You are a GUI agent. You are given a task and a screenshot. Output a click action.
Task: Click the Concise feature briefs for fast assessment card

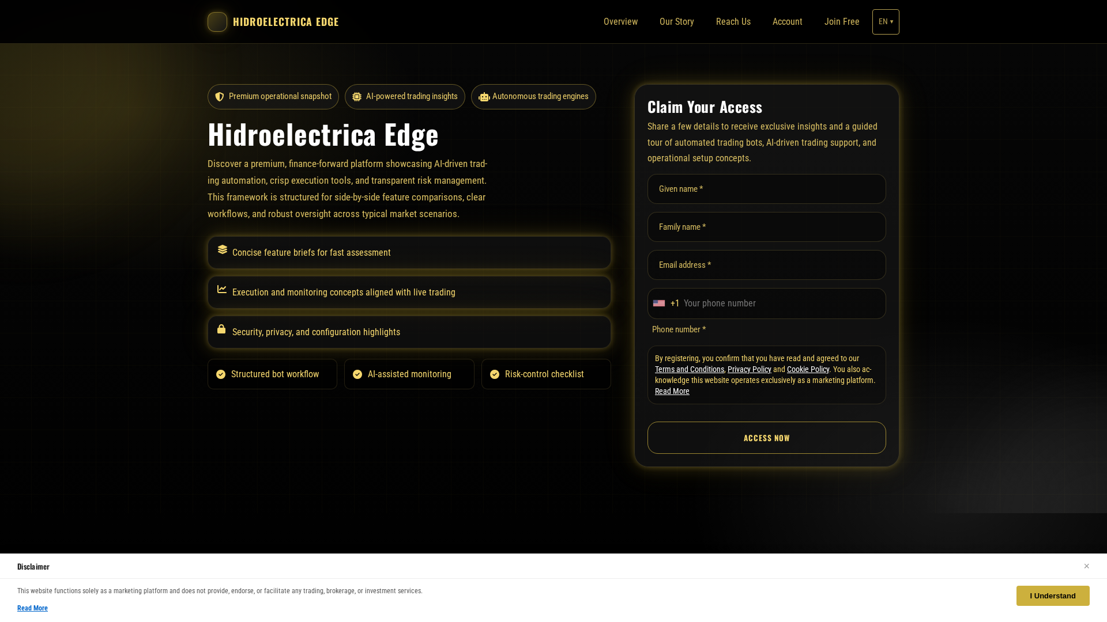pyautogui.click(x=409, y=252)
